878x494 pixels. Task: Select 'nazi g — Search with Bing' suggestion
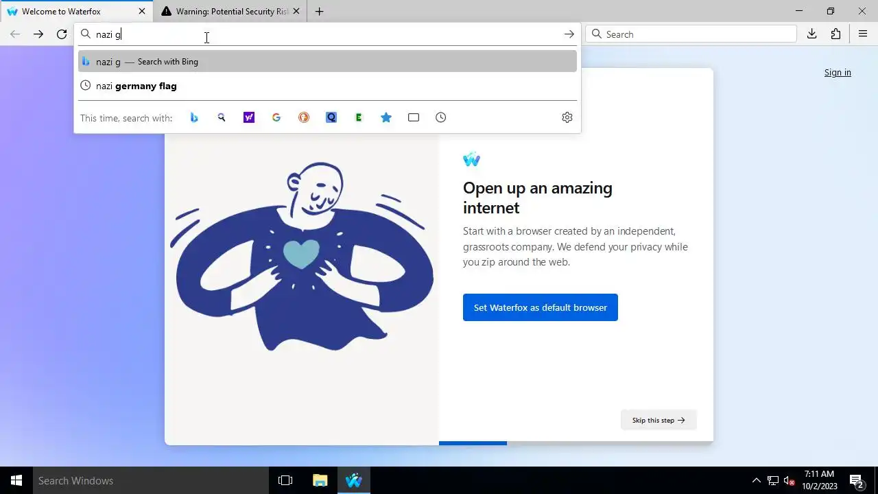tap(327, 62)
